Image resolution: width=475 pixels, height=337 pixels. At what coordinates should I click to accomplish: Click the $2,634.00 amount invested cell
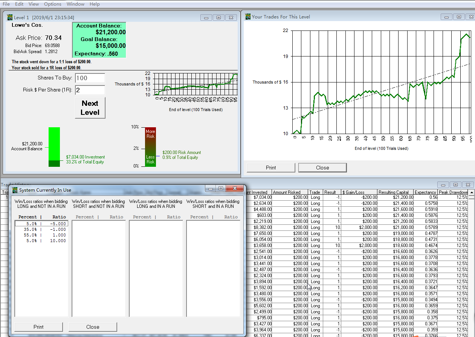click(262, 203)
